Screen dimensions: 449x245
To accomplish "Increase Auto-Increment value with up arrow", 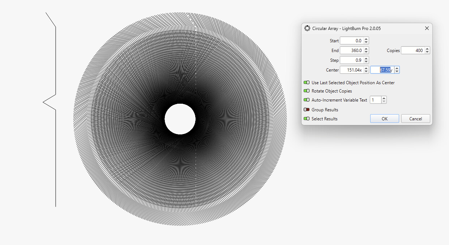I will (384, 98).
